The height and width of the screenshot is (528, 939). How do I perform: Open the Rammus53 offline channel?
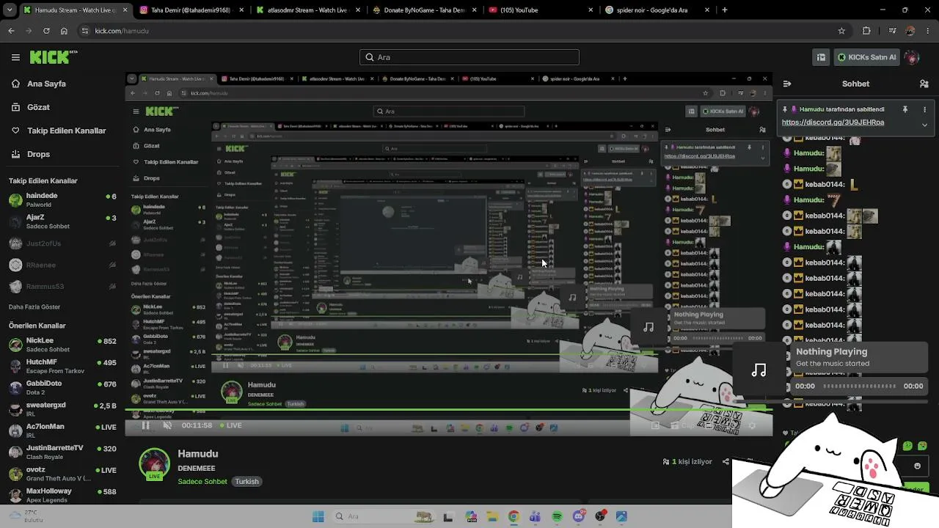pos(62,286)
